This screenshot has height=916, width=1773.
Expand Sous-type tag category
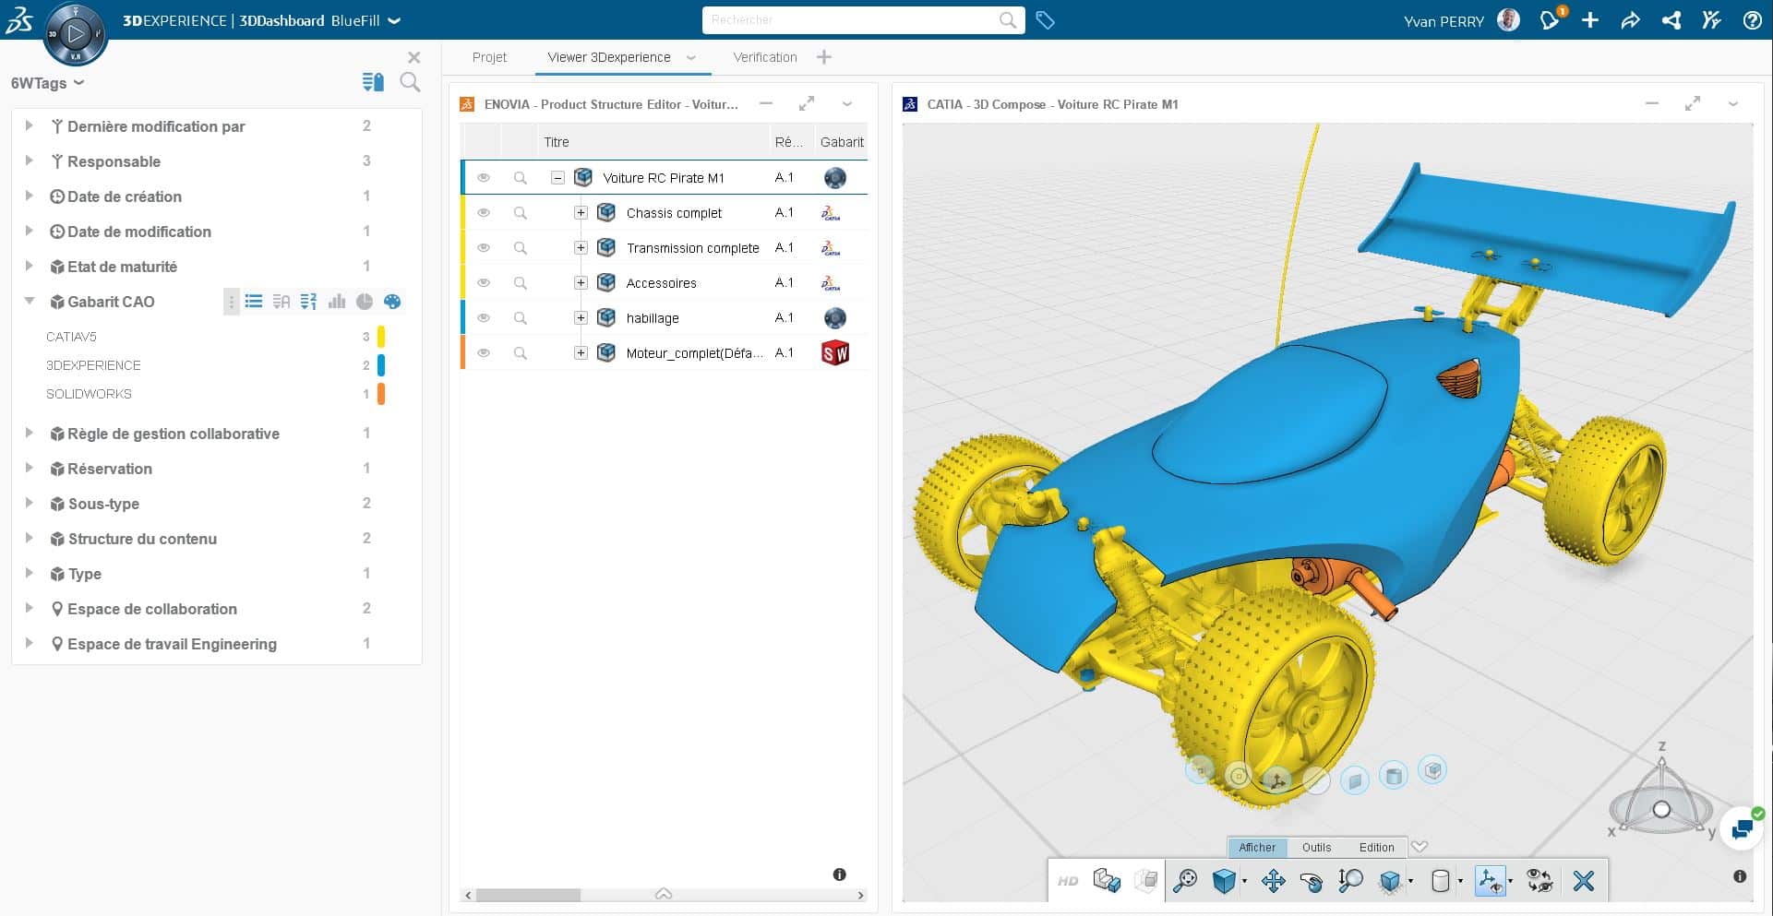(x=29, y=503)
